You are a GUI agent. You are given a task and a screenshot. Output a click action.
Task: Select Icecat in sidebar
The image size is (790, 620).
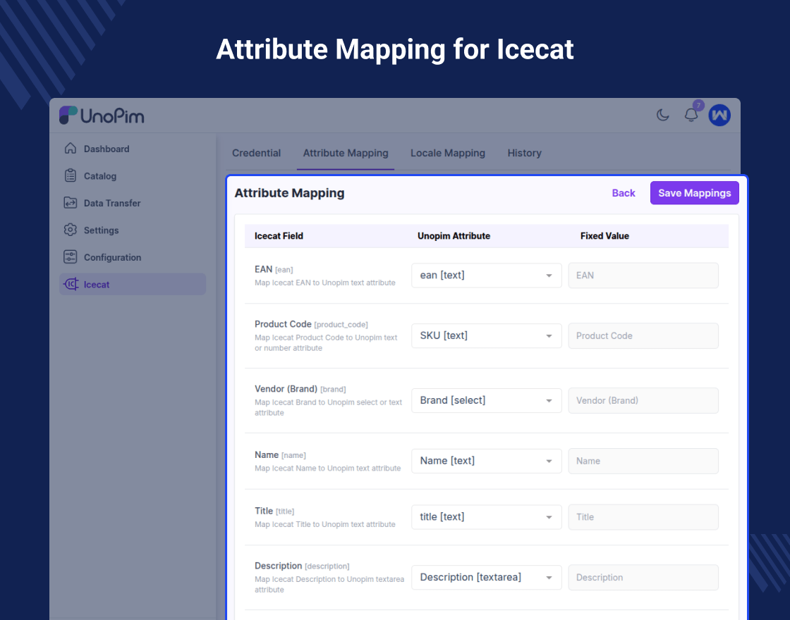pos(133,285)
